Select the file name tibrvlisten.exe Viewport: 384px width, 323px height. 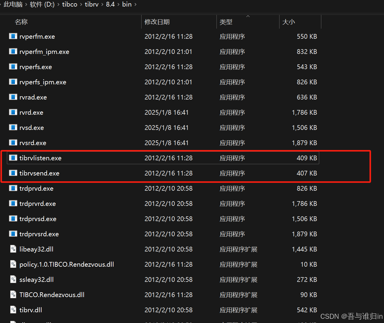coord(40,158)
